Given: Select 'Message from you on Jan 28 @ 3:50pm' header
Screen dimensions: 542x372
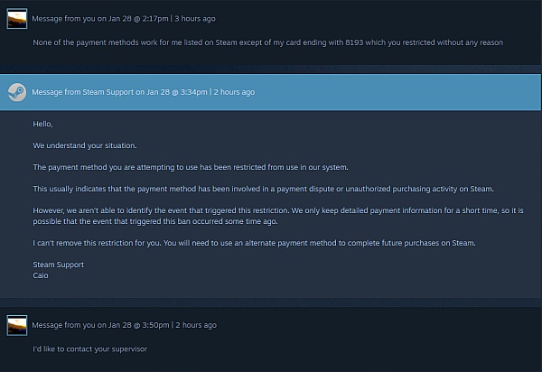Looking at the screenshot, I should click(x=100, y=325).
